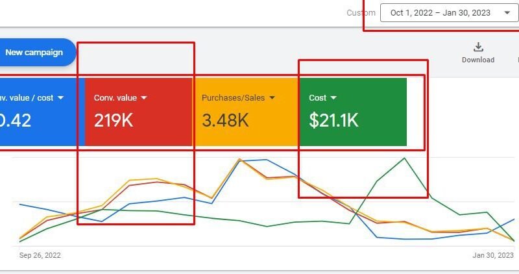The image size is (519, 274).
Task: Expand the Cost metric dropdown arrow
Action: 333,98
